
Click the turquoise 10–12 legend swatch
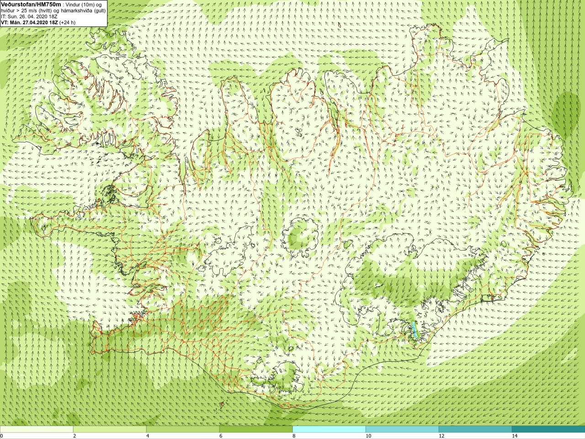[402, 429]
